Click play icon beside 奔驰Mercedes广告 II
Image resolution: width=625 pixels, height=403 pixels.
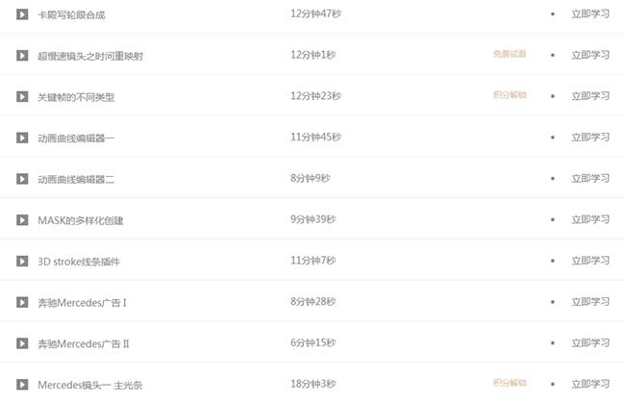(x=22, y=343)
